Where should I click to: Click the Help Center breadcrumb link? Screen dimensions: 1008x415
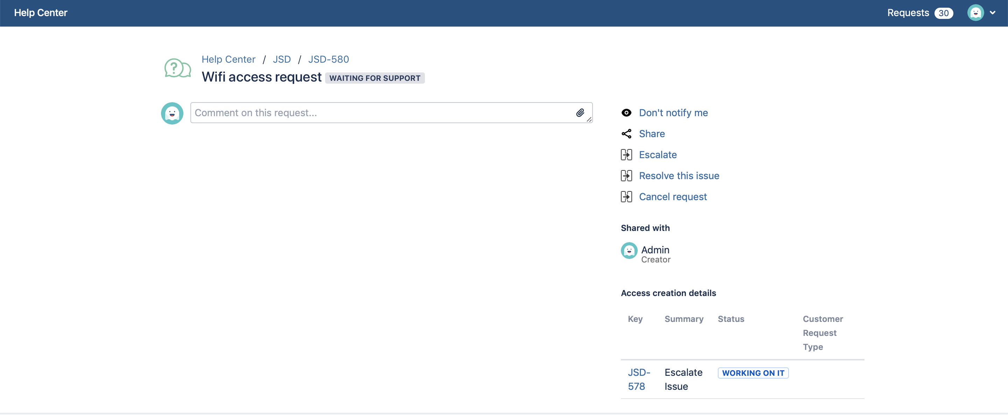point(230,59)
